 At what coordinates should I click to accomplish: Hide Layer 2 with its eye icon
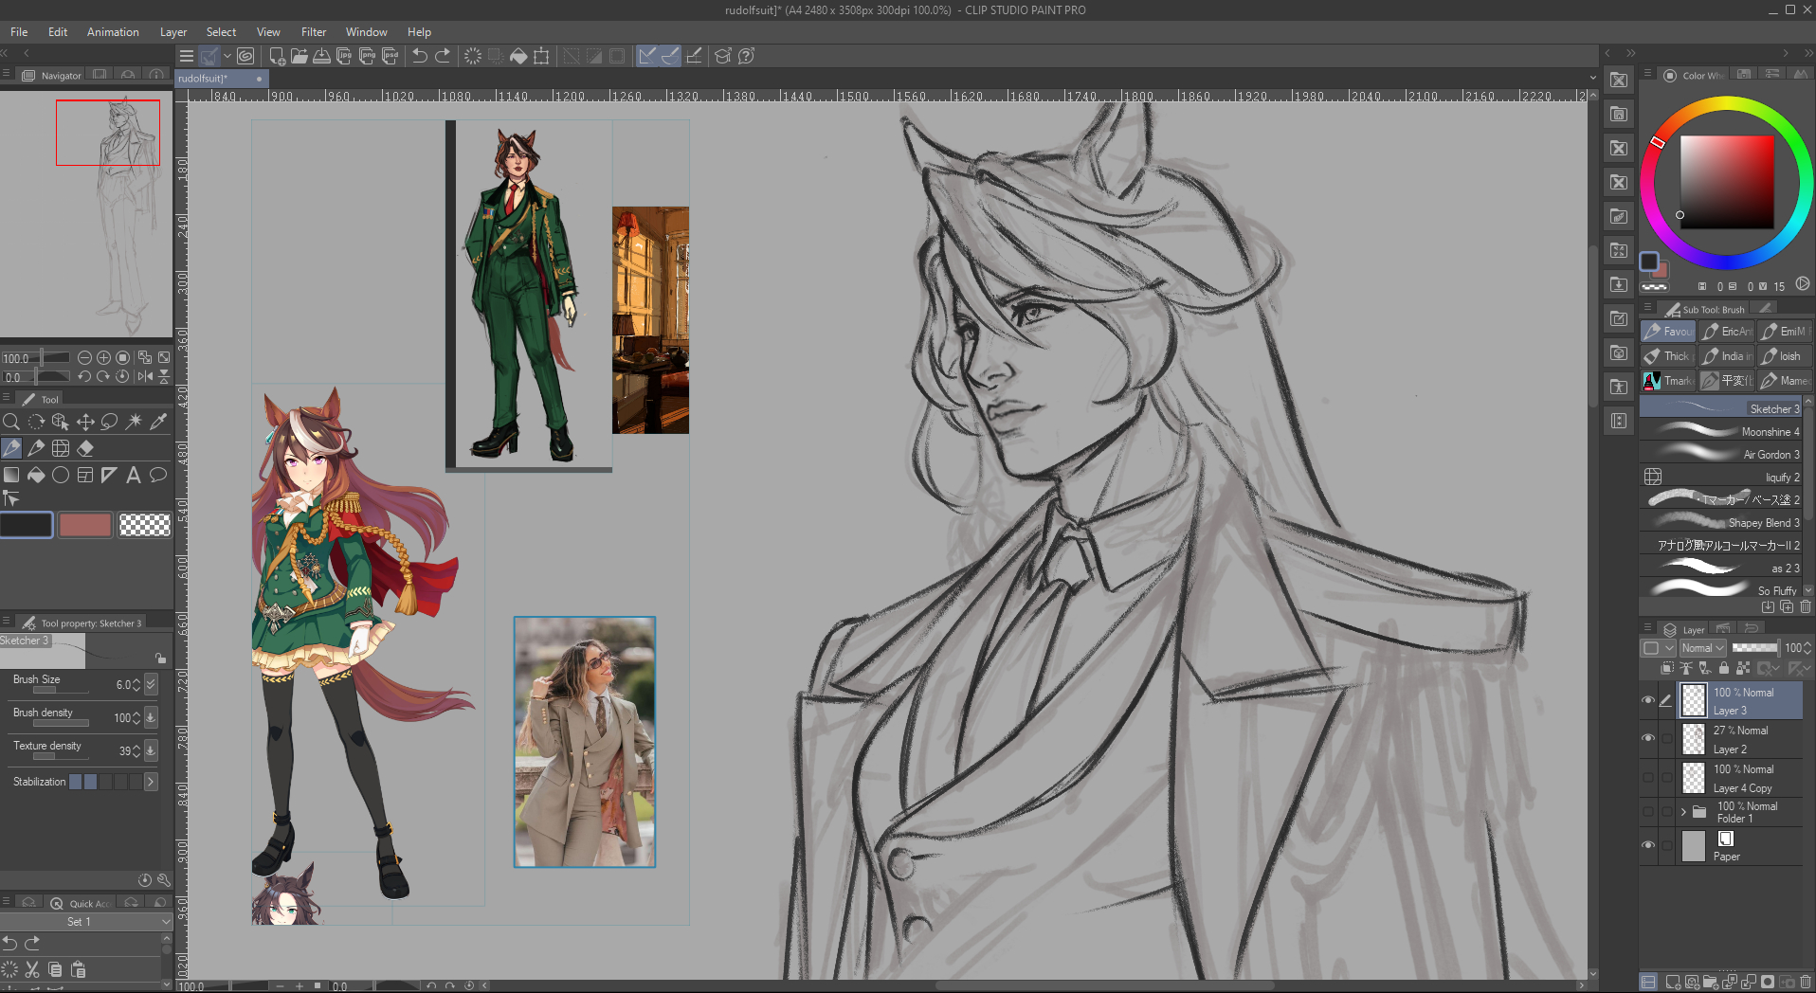1648,739
